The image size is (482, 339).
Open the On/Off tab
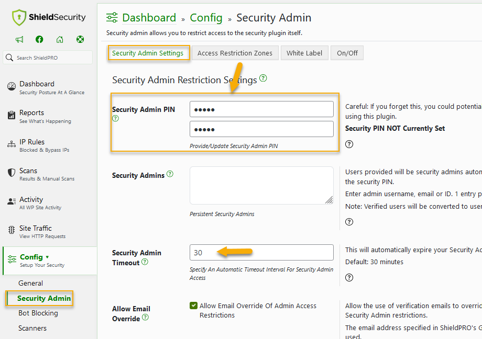click(347, 53)
